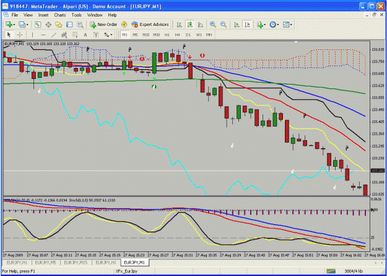This screenshot has height=276, width=387.
Task: Select the text tool marked A
Action: pyautogui.click(x=85, y=35)
